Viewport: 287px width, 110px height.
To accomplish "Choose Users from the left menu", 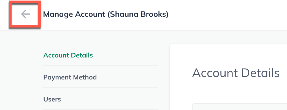I will [x=52, y=99].
